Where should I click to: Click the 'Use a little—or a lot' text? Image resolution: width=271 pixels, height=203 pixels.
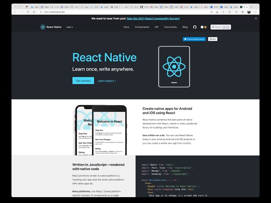[x=154, y=135]
